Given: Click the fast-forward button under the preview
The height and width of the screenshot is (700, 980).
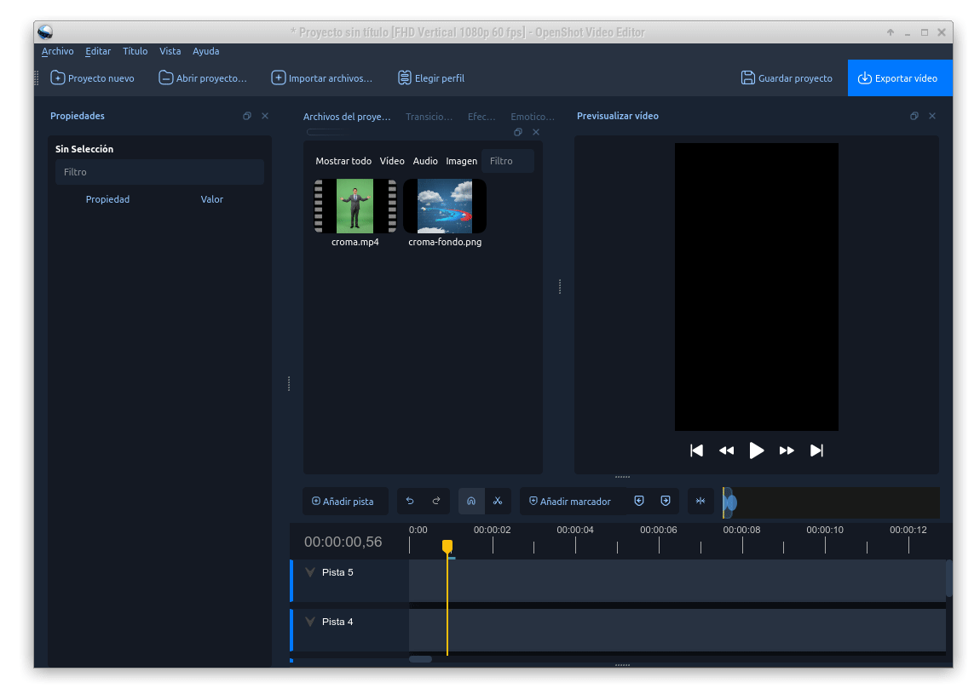Looking at the screenshot, I should pyautogui.click(x=787, y=450).
